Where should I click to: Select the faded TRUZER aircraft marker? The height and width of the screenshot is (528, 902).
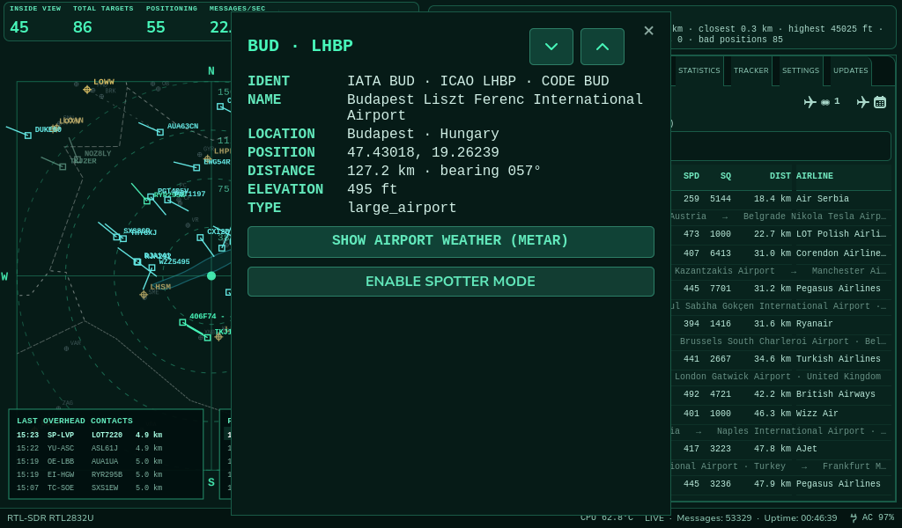pyautogui.click(x=63, y=166)
